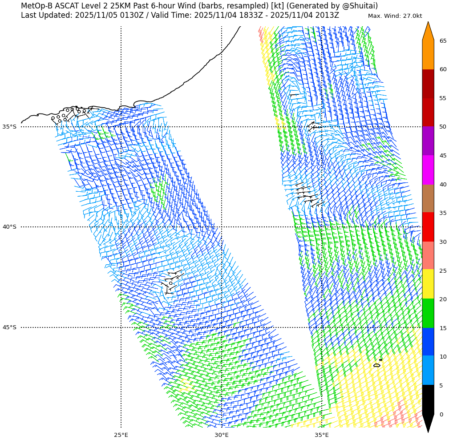Click the 25°E longitude label
The image size is (449, 440).
pos(121,435)
